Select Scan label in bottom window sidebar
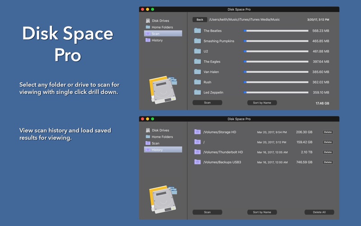 click(156, 143)
